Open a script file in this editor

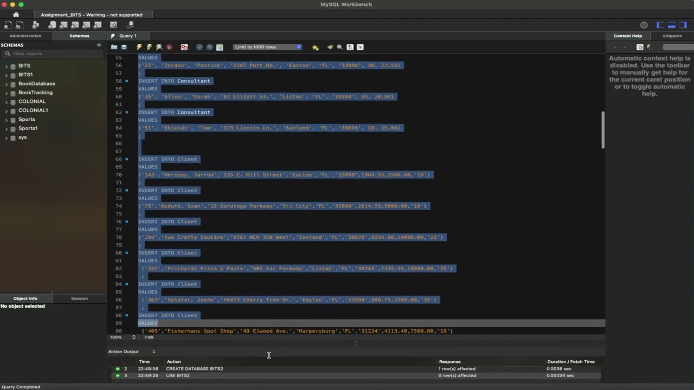point(114,47)
